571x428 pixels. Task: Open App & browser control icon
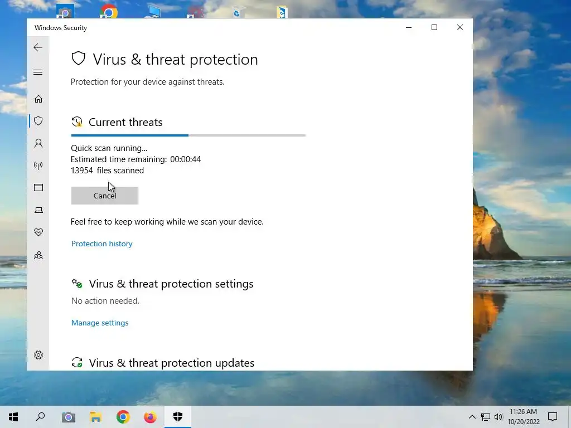(x=38, y=187)
